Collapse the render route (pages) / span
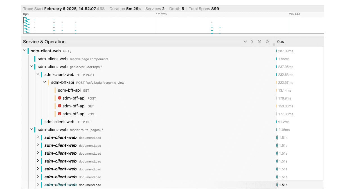345x194 pixels. coord(31,130)
